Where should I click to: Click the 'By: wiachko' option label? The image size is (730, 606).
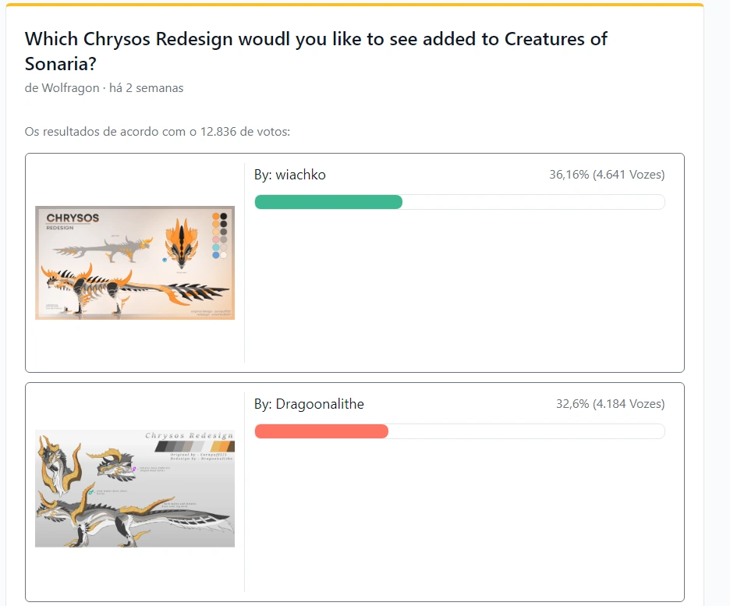pos(290,175)
